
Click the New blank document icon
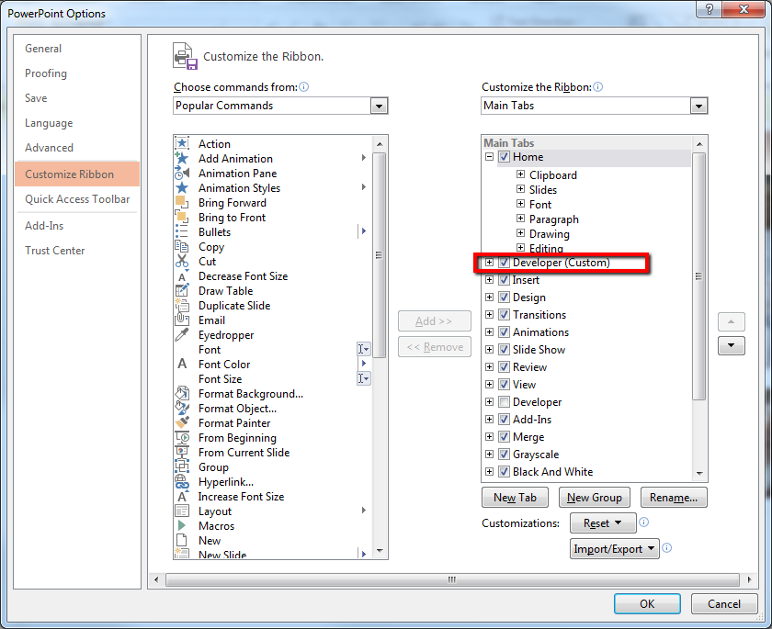pos(182,541)
